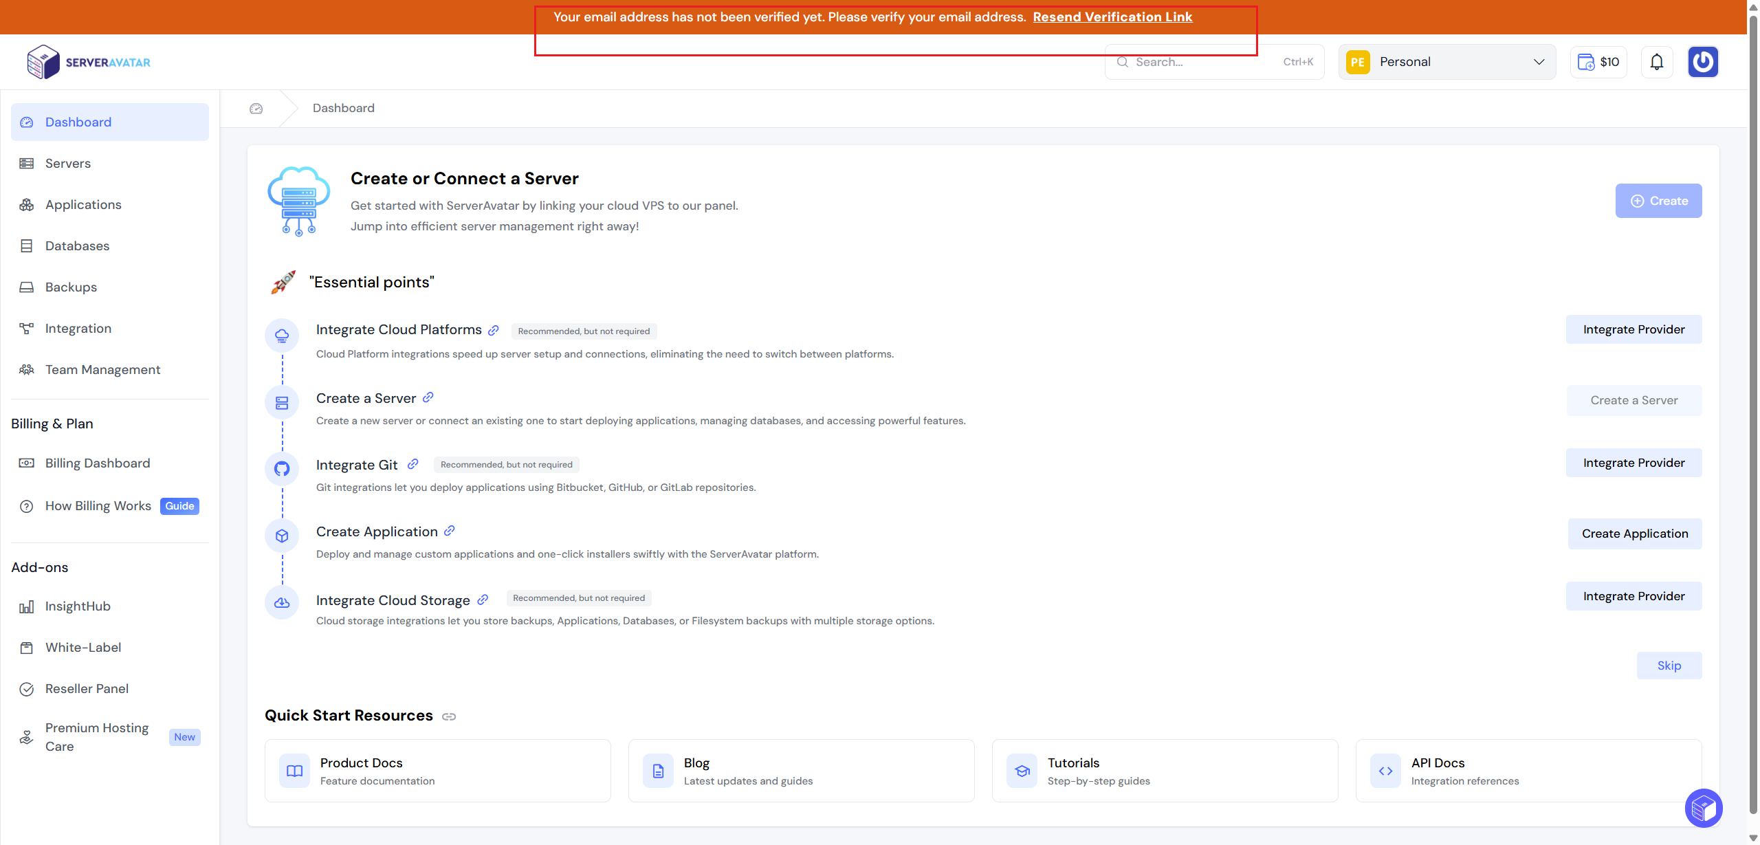This screenshot has height=845, width=1760.
Task: Click Integrate Provider for Cloud Storage
Action: [x=1634, y=596]
